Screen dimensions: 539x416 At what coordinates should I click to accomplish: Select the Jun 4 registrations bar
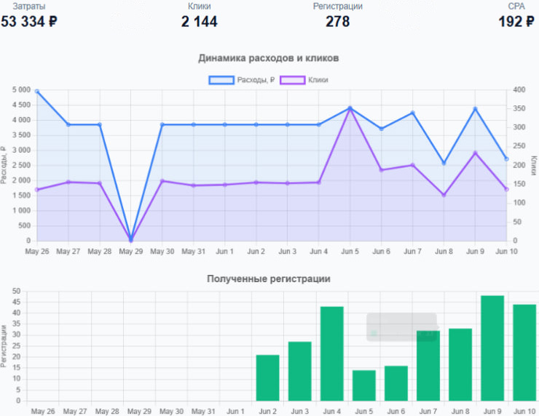click(332, 353)
